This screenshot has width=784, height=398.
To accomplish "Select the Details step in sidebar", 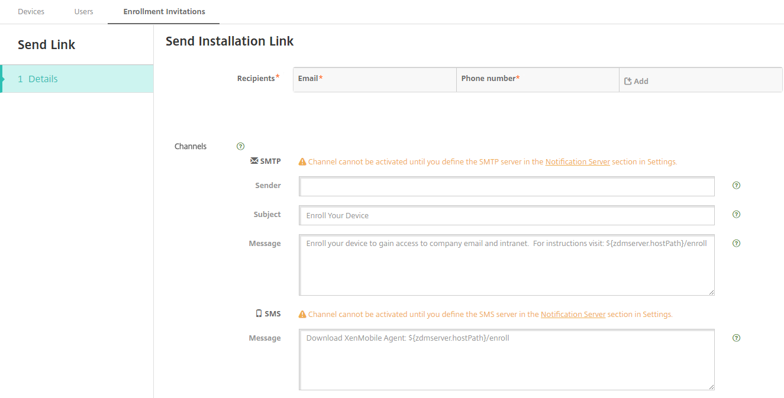I will tap(77, 79).
